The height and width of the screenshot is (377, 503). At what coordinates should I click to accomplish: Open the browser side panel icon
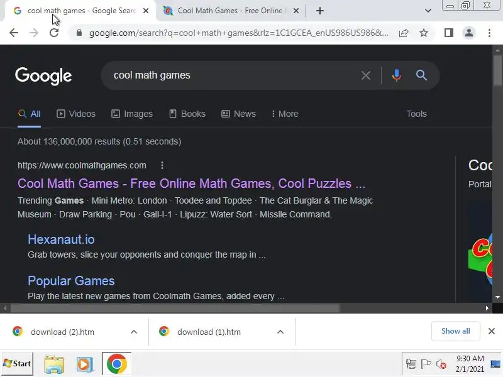[x=449, y=33]
